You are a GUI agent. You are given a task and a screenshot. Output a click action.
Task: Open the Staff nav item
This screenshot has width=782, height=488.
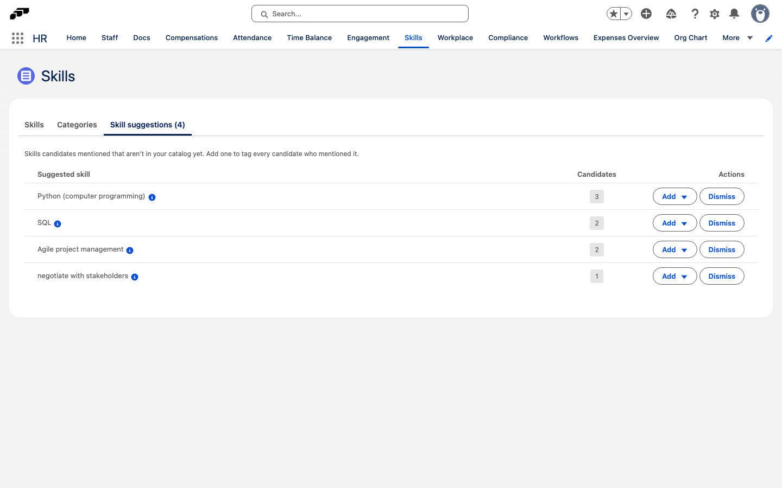[110, 38]
